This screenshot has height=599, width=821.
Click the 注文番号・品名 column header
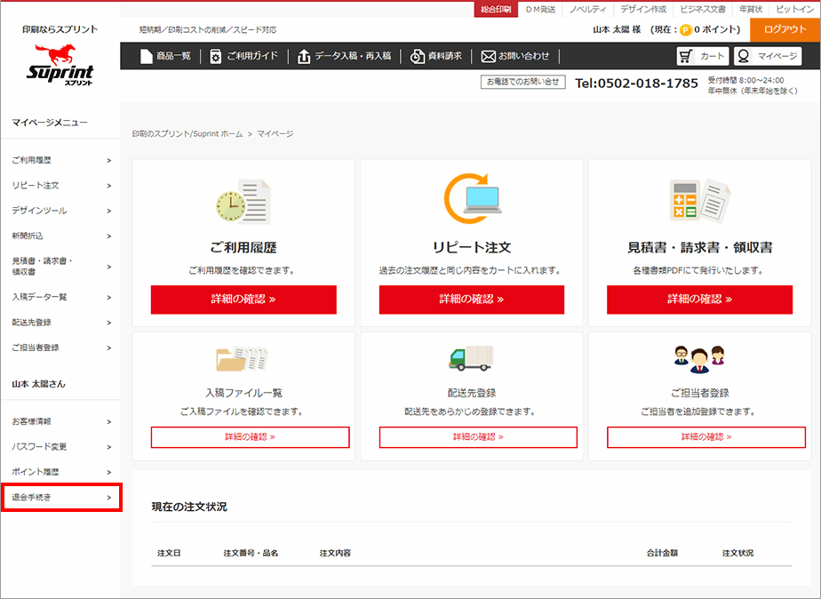pos(251,553)
